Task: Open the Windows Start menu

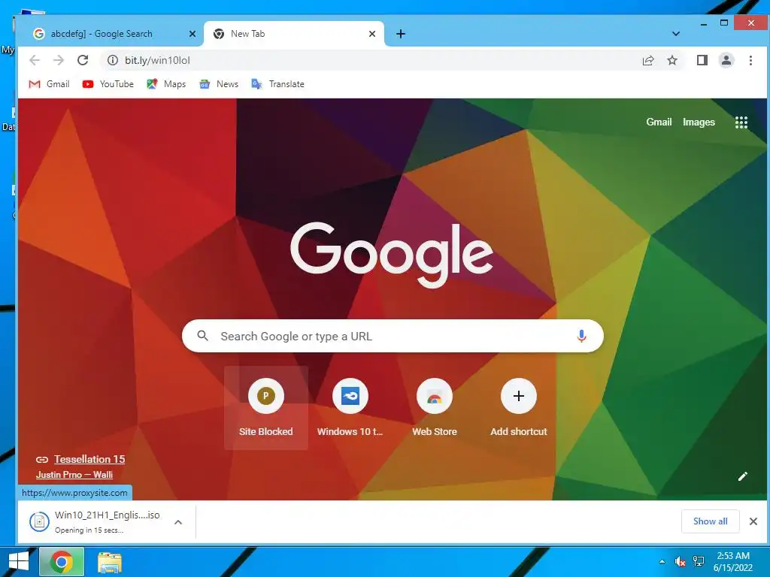Action: point(19,562)
